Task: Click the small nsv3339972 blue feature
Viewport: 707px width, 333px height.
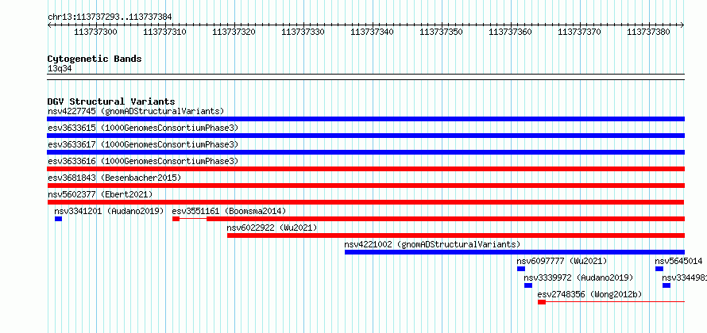Action: click(528, 285)
